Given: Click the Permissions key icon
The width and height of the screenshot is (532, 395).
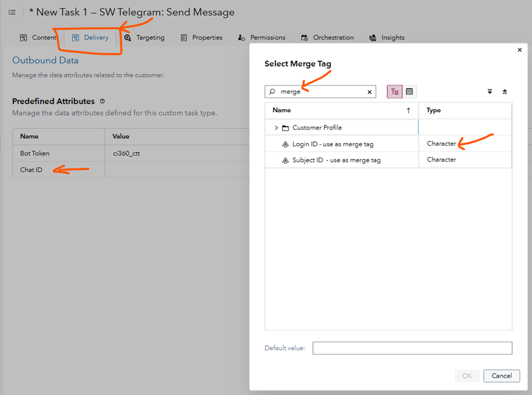Looking at the screenshot, I should pyautogui.click(x=241, y=37).
